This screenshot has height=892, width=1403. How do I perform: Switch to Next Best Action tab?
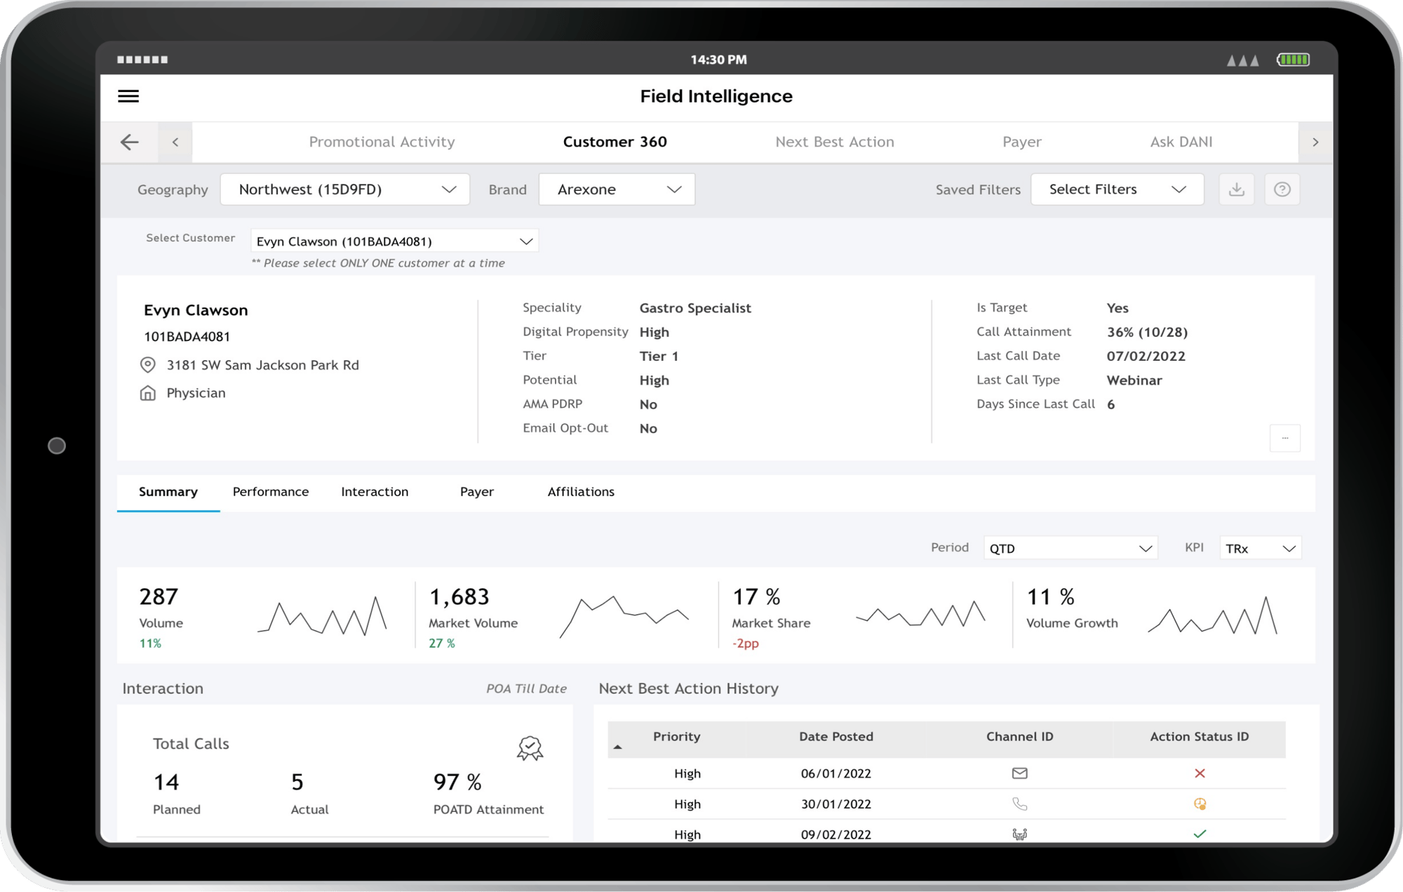pyautogui.click(x=835, y=142)
